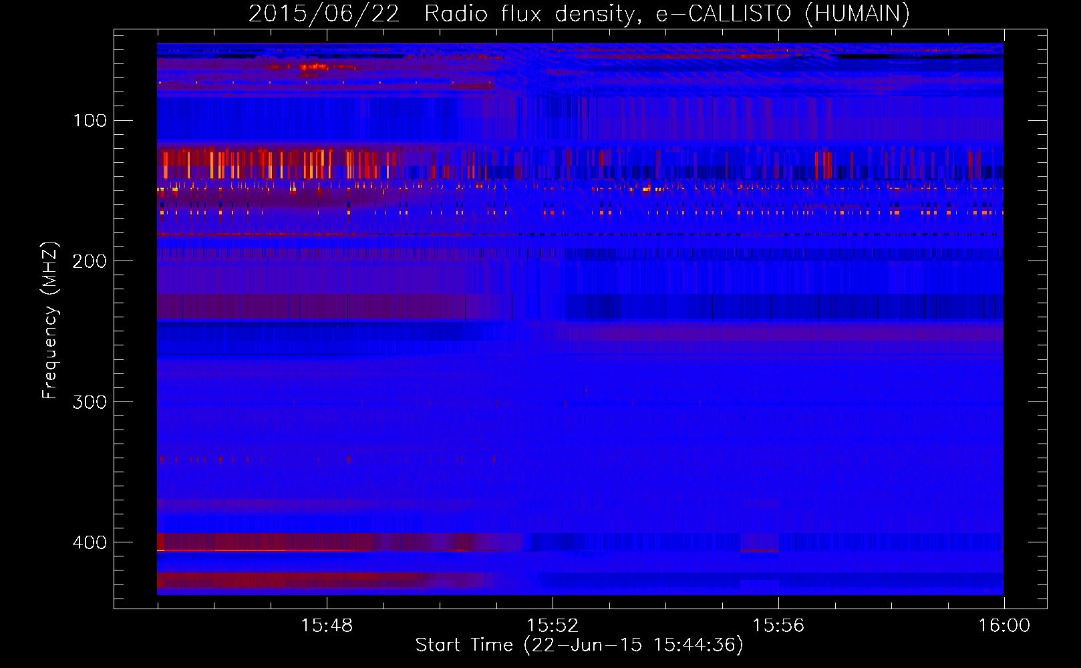Click the 'Frequency (MHZ)' axis label

pyautogui.click(x=50, y=321)
